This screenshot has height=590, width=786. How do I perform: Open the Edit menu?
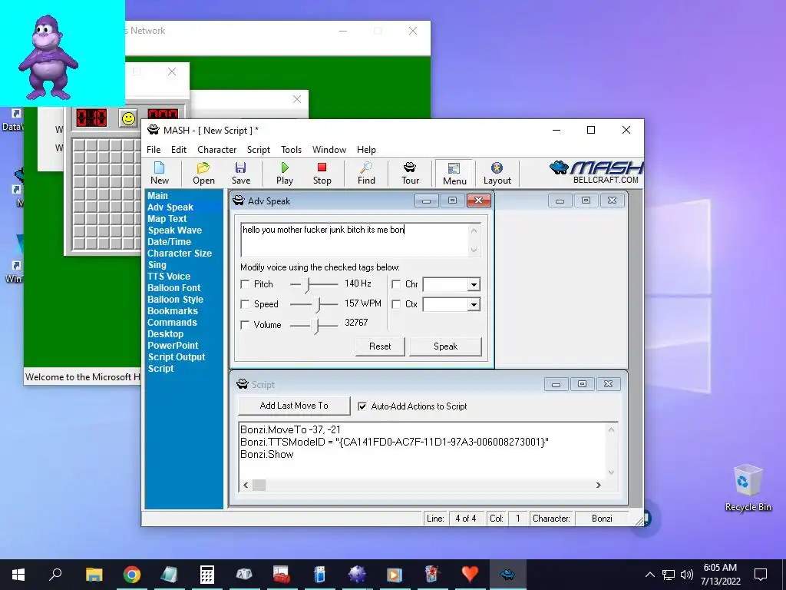(178, 150)
